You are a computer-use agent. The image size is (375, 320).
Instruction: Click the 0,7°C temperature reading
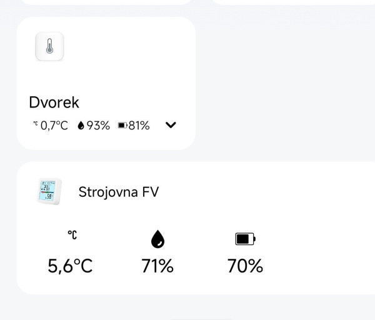pyautogui.click(x=54, y=126)
